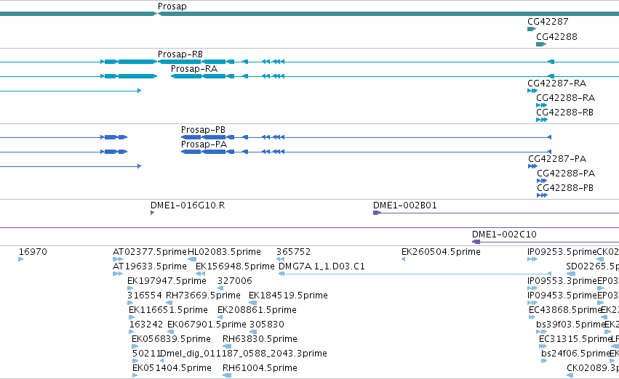Select the 50211 EST label
The image size is (619, 379).
tap(146, 354)
